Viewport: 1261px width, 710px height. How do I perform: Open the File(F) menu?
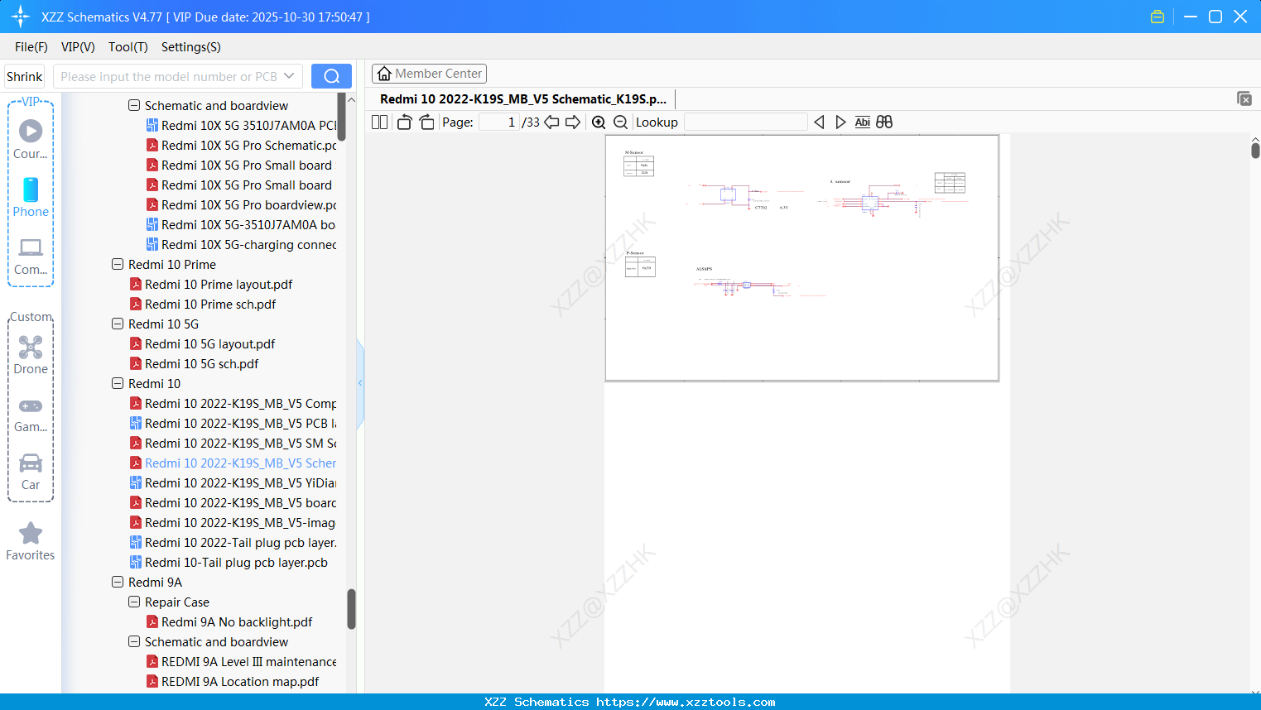click(31, 47)
